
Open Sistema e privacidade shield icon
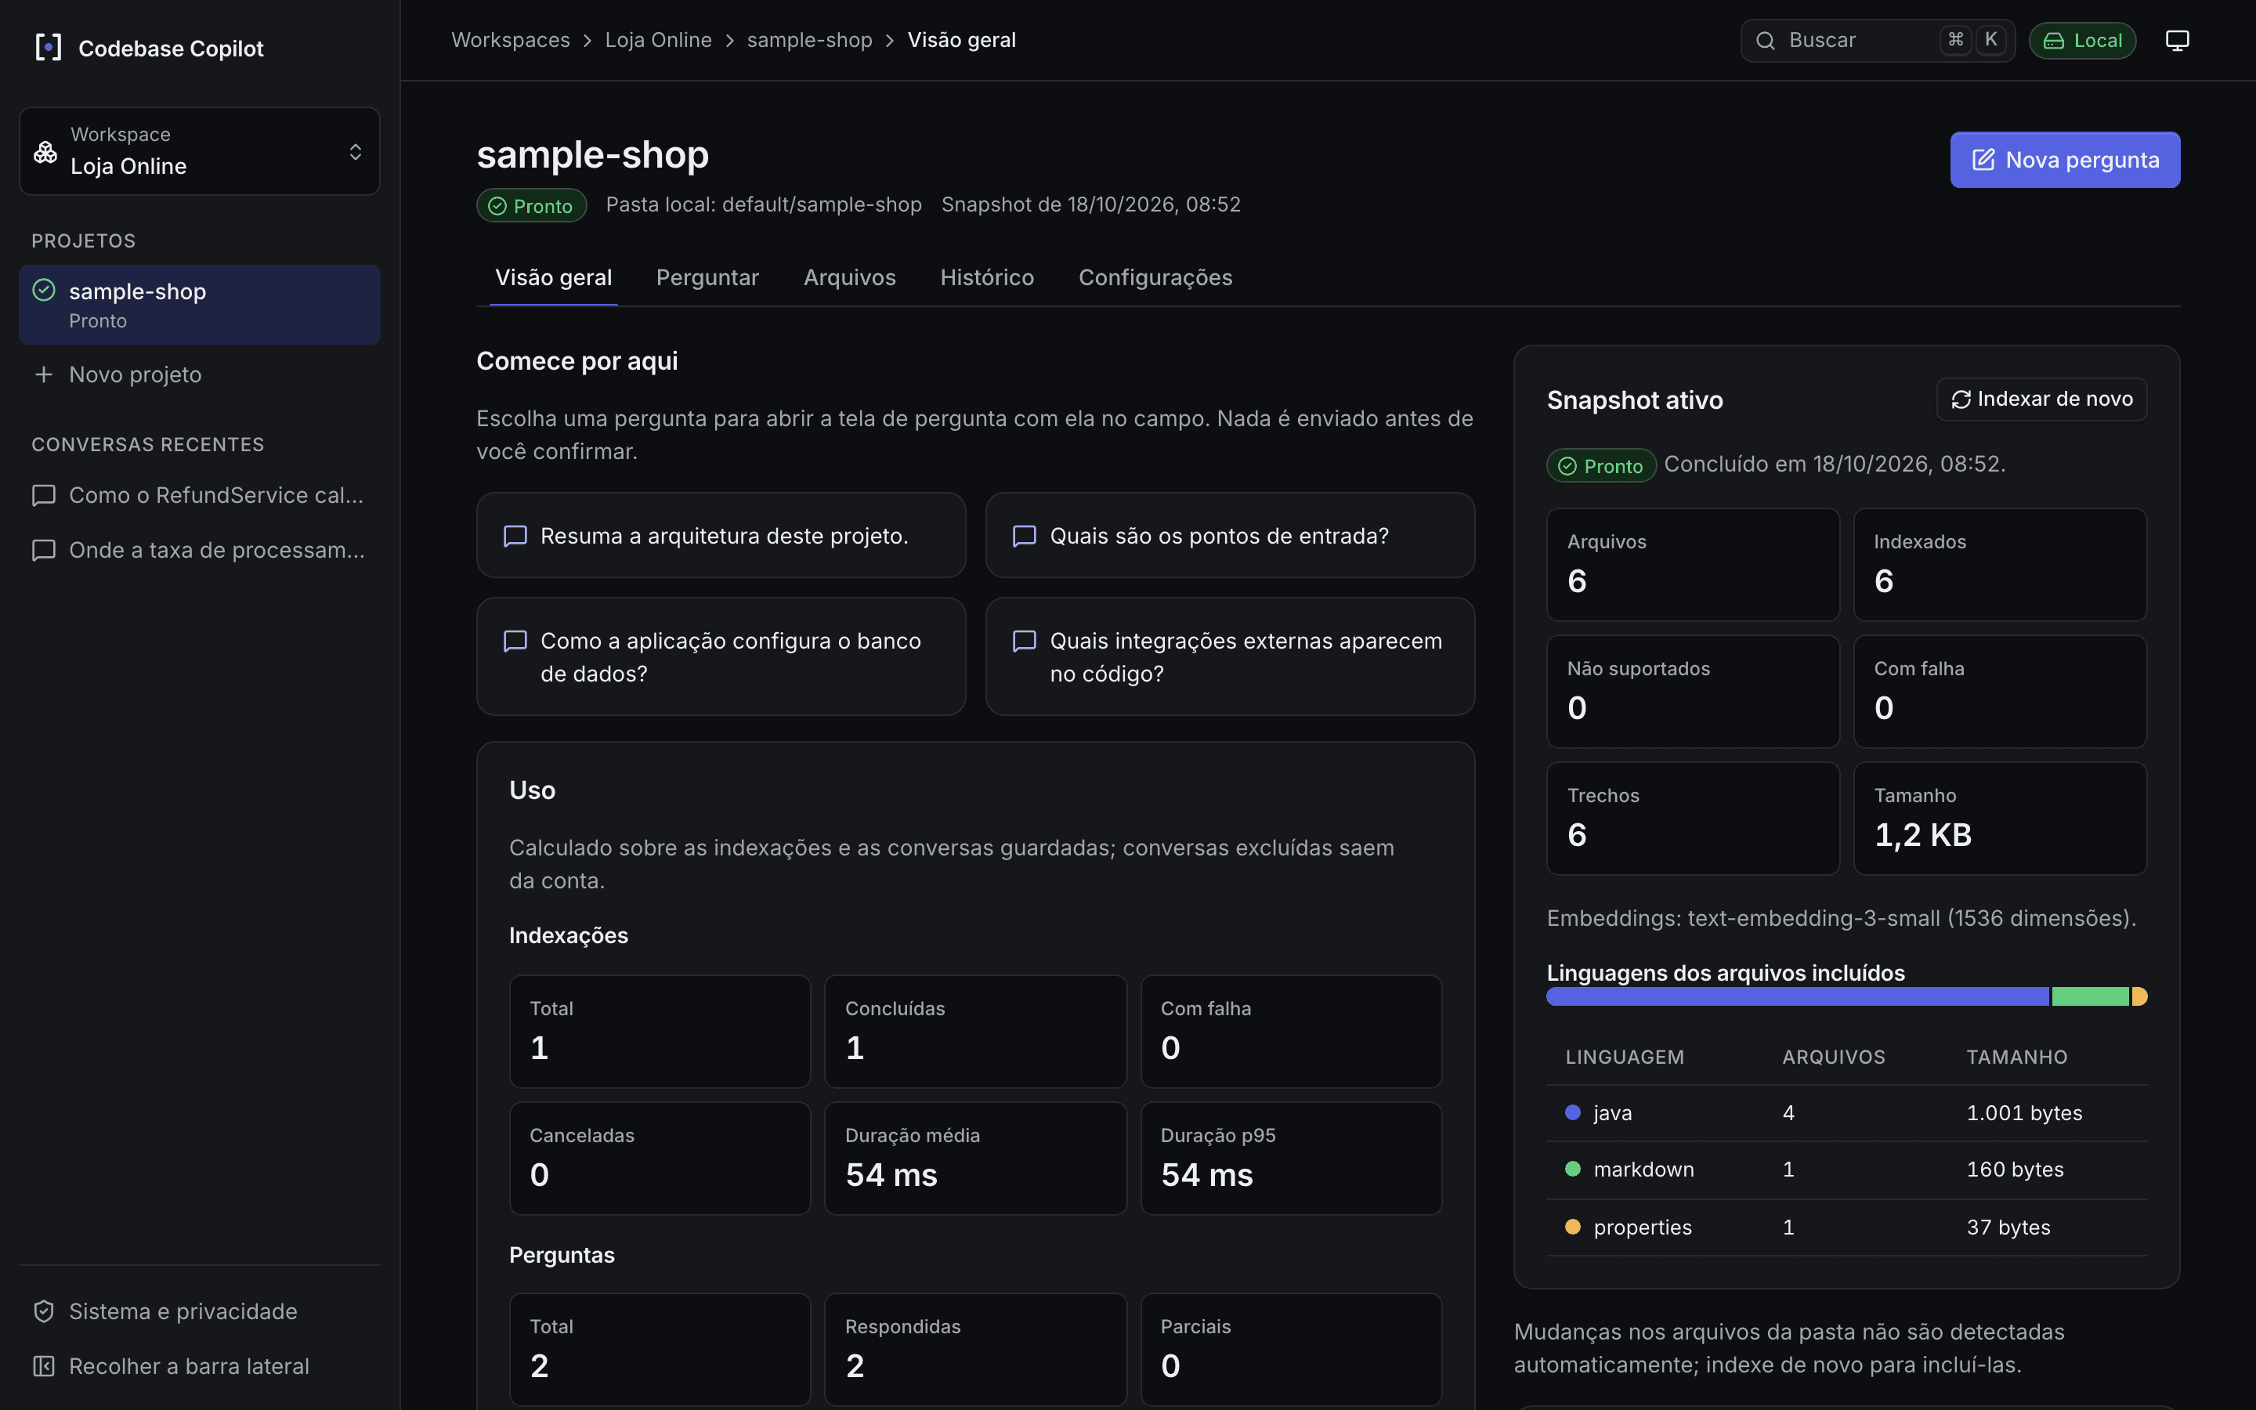[x=43, y=1311]
